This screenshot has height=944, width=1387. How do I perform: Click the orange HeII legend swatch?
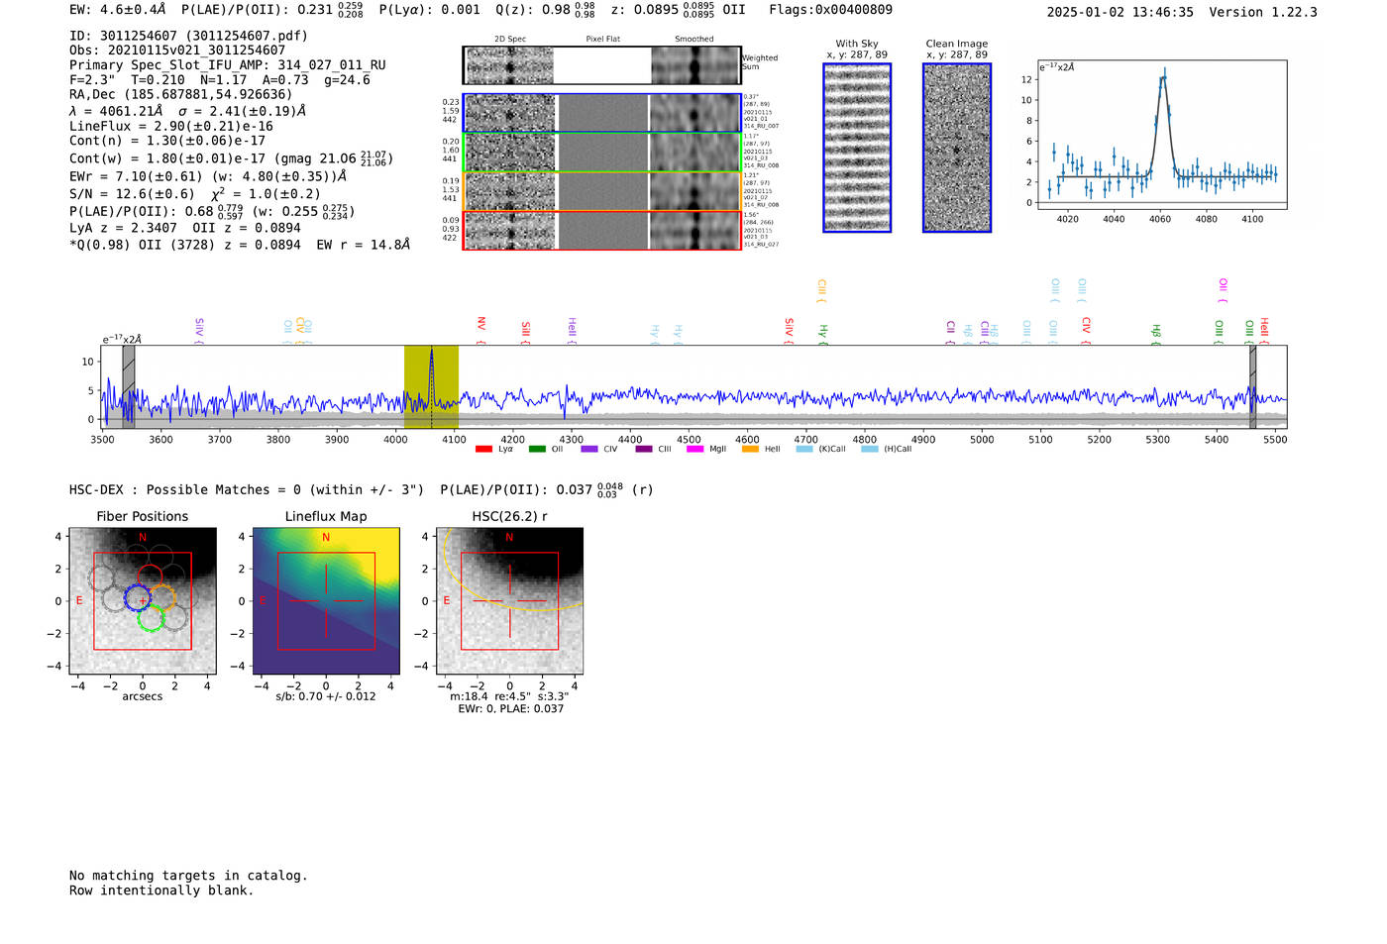point(750,449)
